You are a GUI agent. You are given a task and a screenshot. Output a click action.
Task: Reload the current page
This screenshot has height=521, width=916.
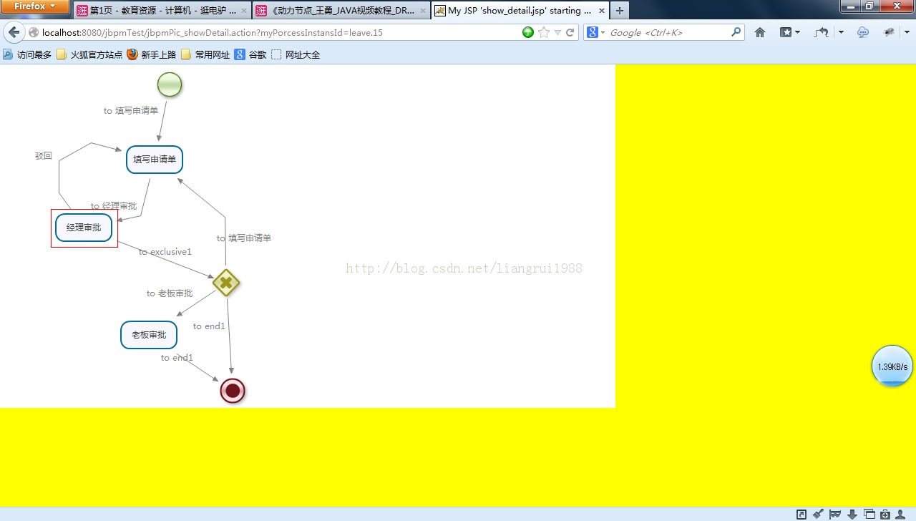tap(570, 32)
